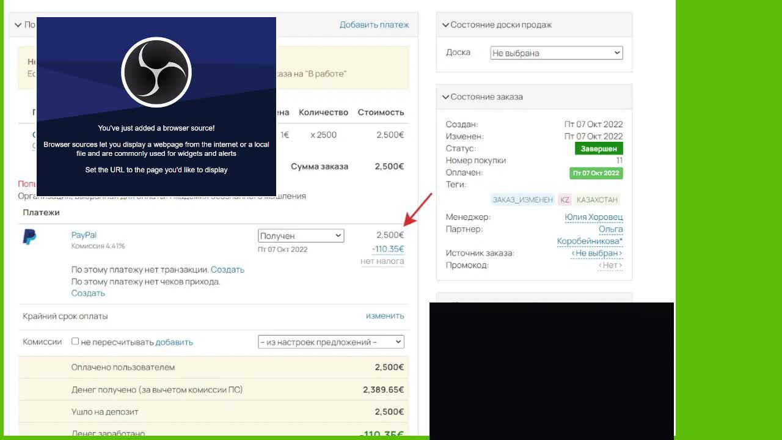Screen dimensions: 782x440
Task: Click the Промокод label
Action: 467,265
